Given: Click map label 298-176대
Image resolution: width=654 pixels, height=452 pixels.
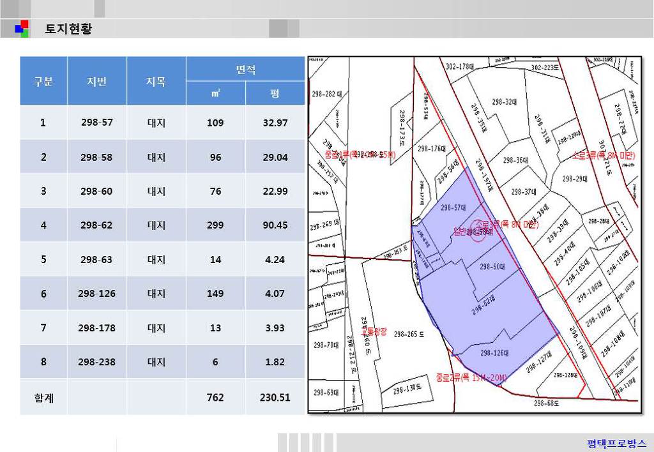Looking at the screenshot, I should tap(432, 149).
